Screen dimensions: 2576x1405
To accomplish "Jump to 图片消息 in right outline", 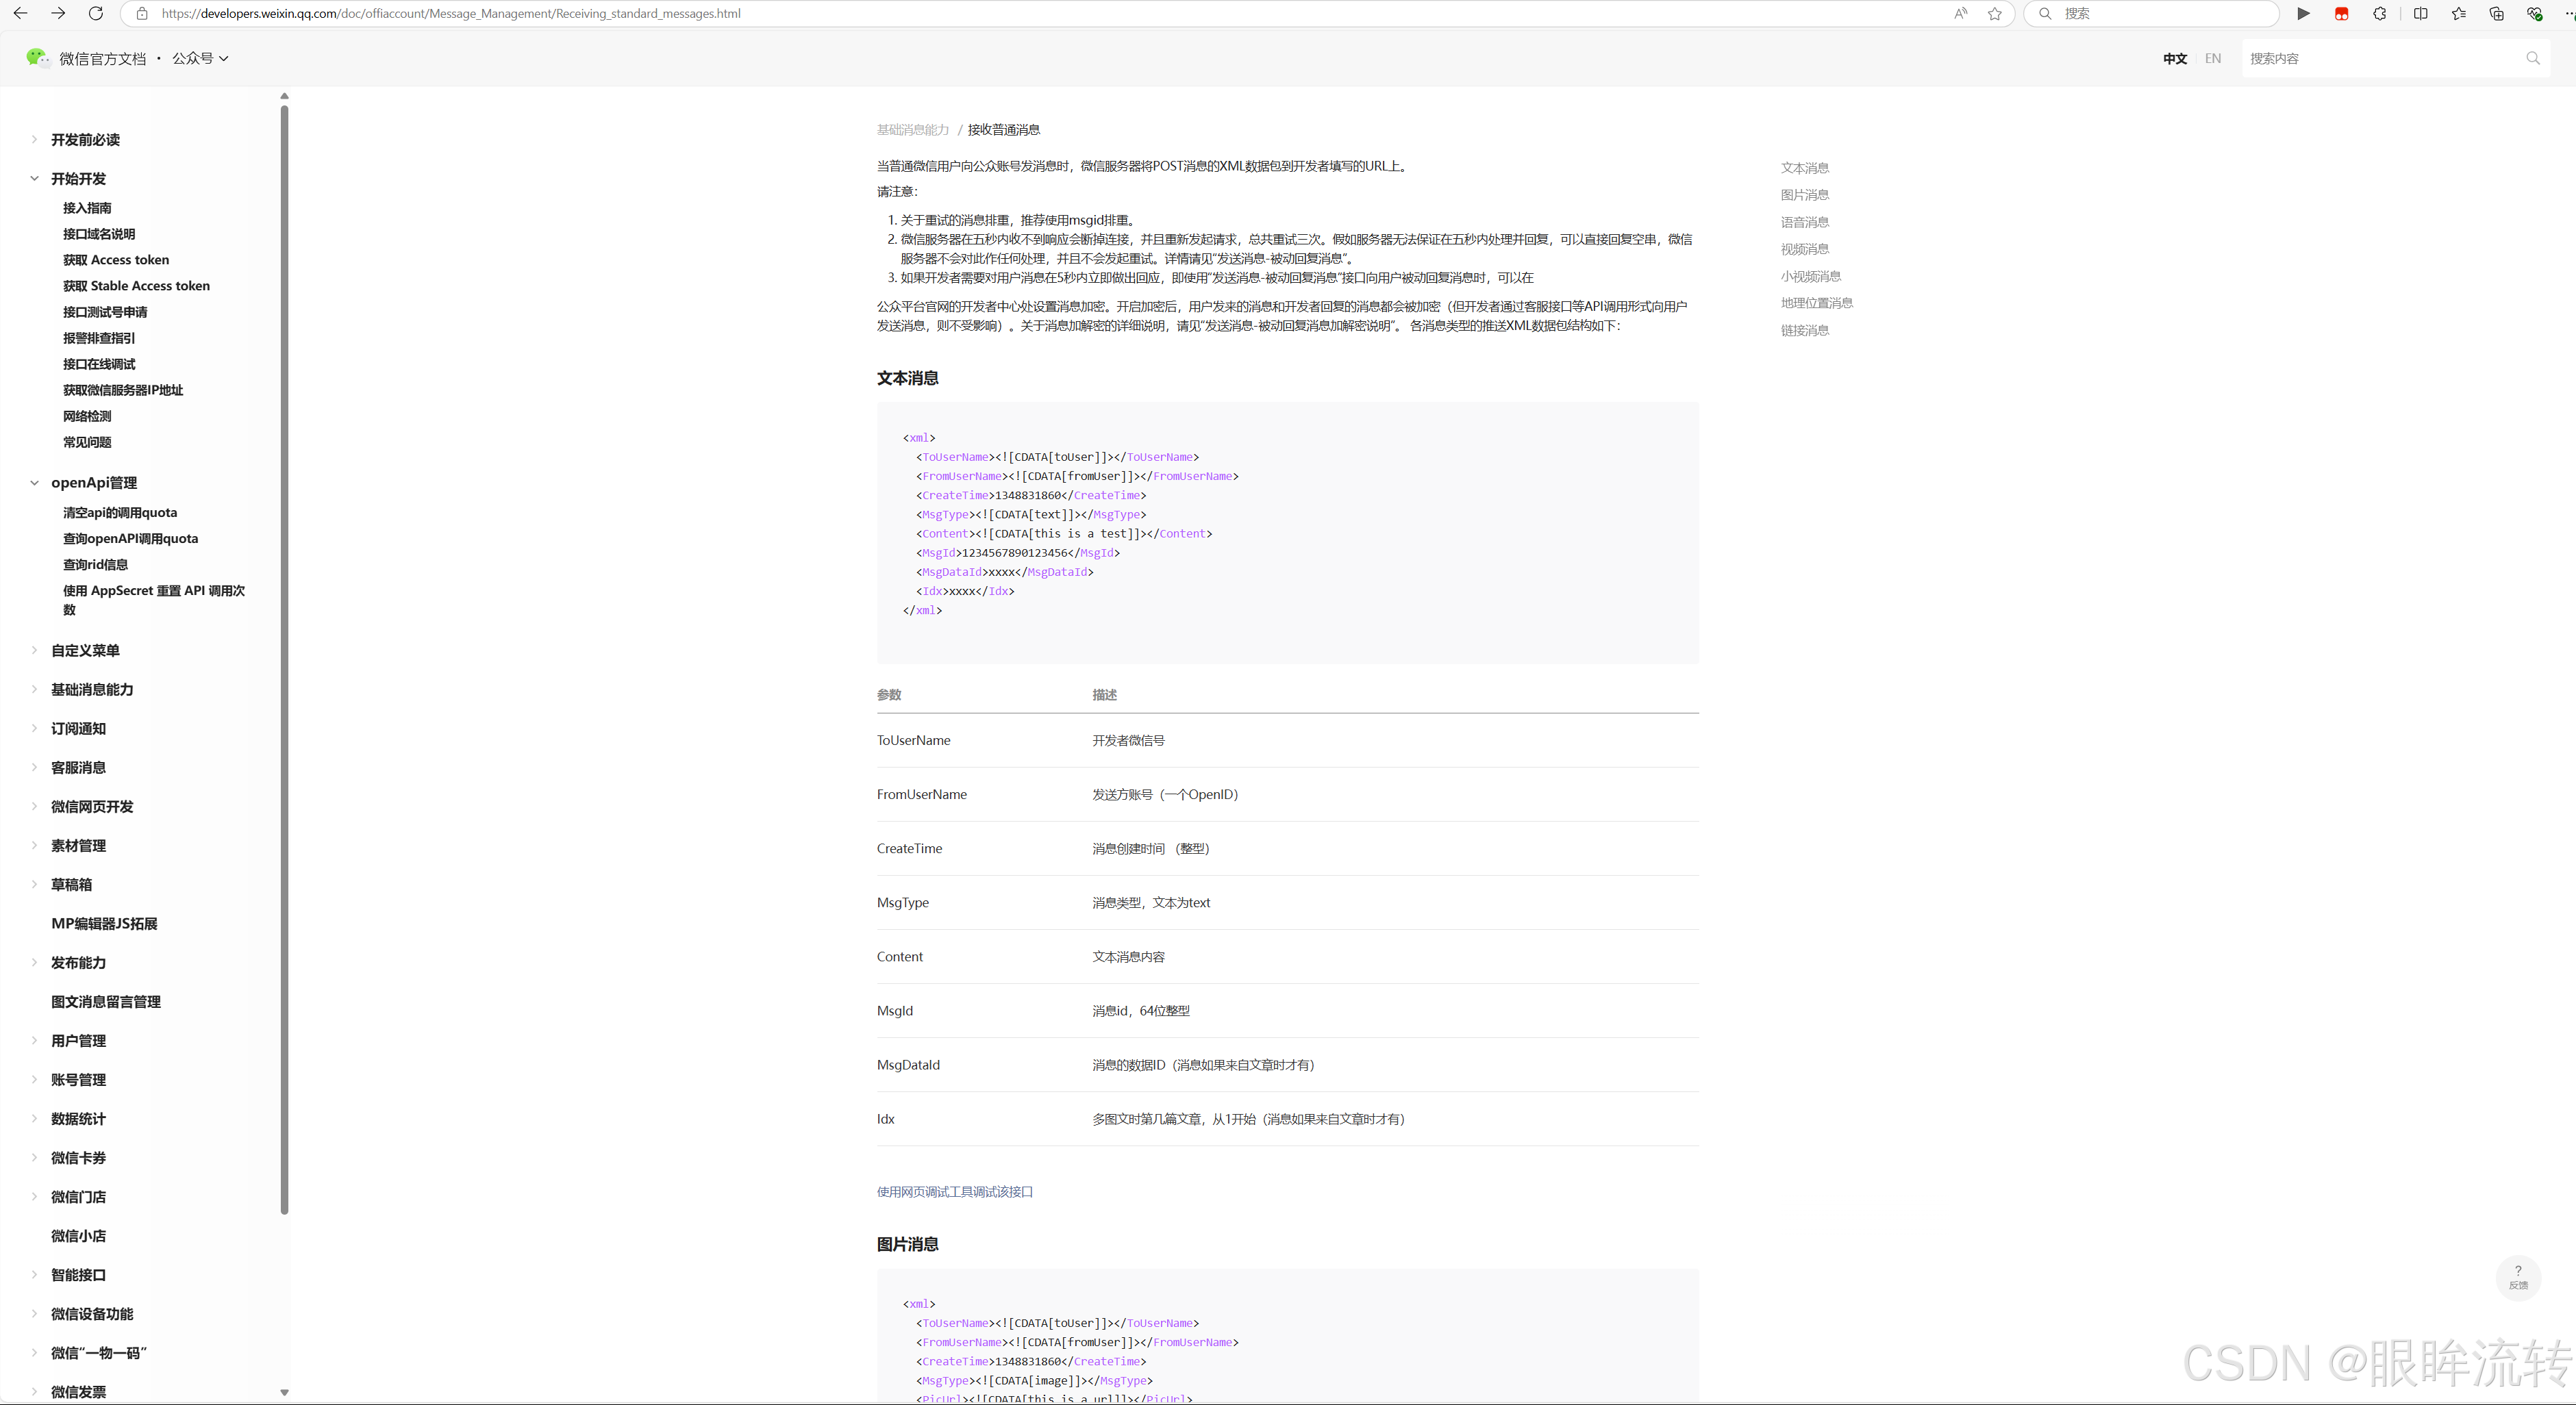I will [x=1804, y=195].
